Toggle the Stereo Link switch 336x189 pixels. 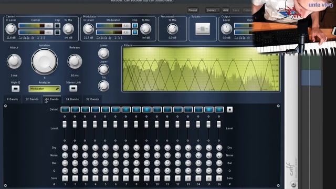pos(73,88)
